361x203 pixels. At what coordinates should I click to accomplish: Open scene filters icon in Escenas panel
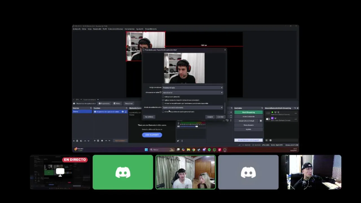[x=81, y=141]
